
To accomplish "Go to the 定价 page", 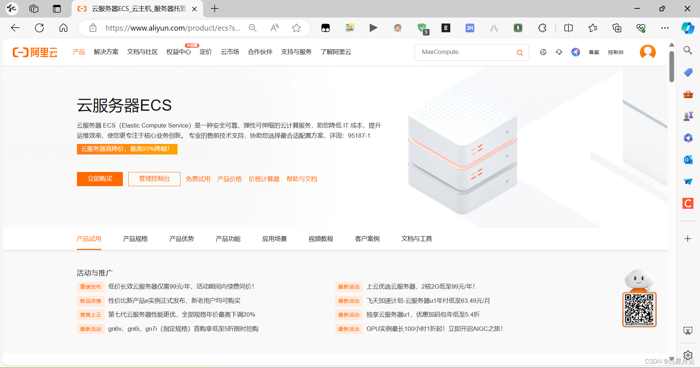I will pyautogui.click(x=206, y=52).
